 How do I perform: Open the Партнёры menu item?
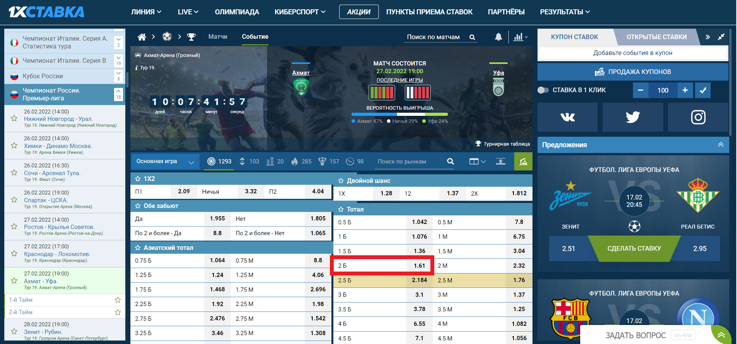pos(506,12)
